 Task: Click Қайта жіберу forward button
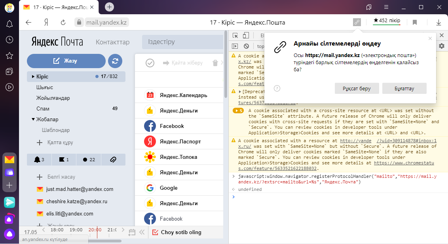[x=183, y=63]
